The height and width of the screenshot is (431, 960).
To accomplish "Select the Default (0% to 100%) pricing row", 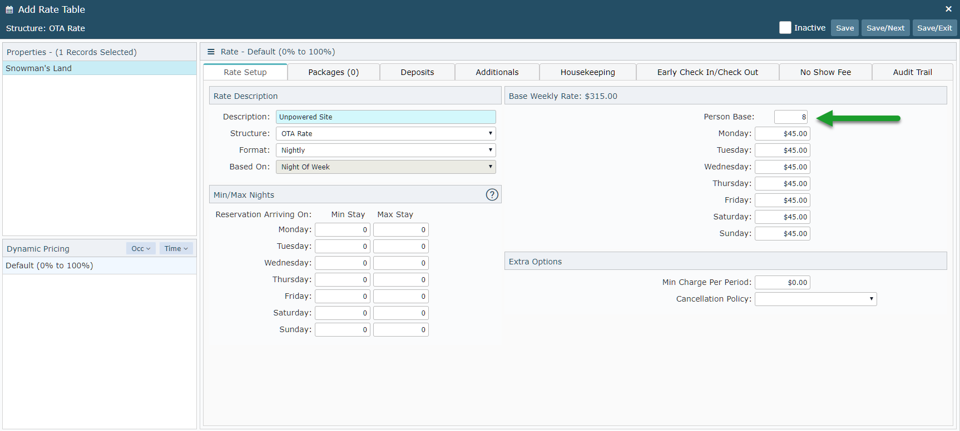I will 100,265.
